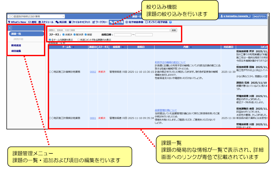Open the 通知 notifications mail icon
This screenshot has width=273, height=169.
(x=32, y=22)
